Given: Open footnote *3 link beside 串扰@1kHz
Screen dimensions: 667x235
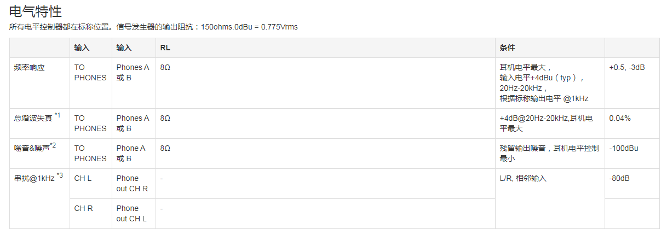Looking at the screenshot, I should tap(60, 175).
